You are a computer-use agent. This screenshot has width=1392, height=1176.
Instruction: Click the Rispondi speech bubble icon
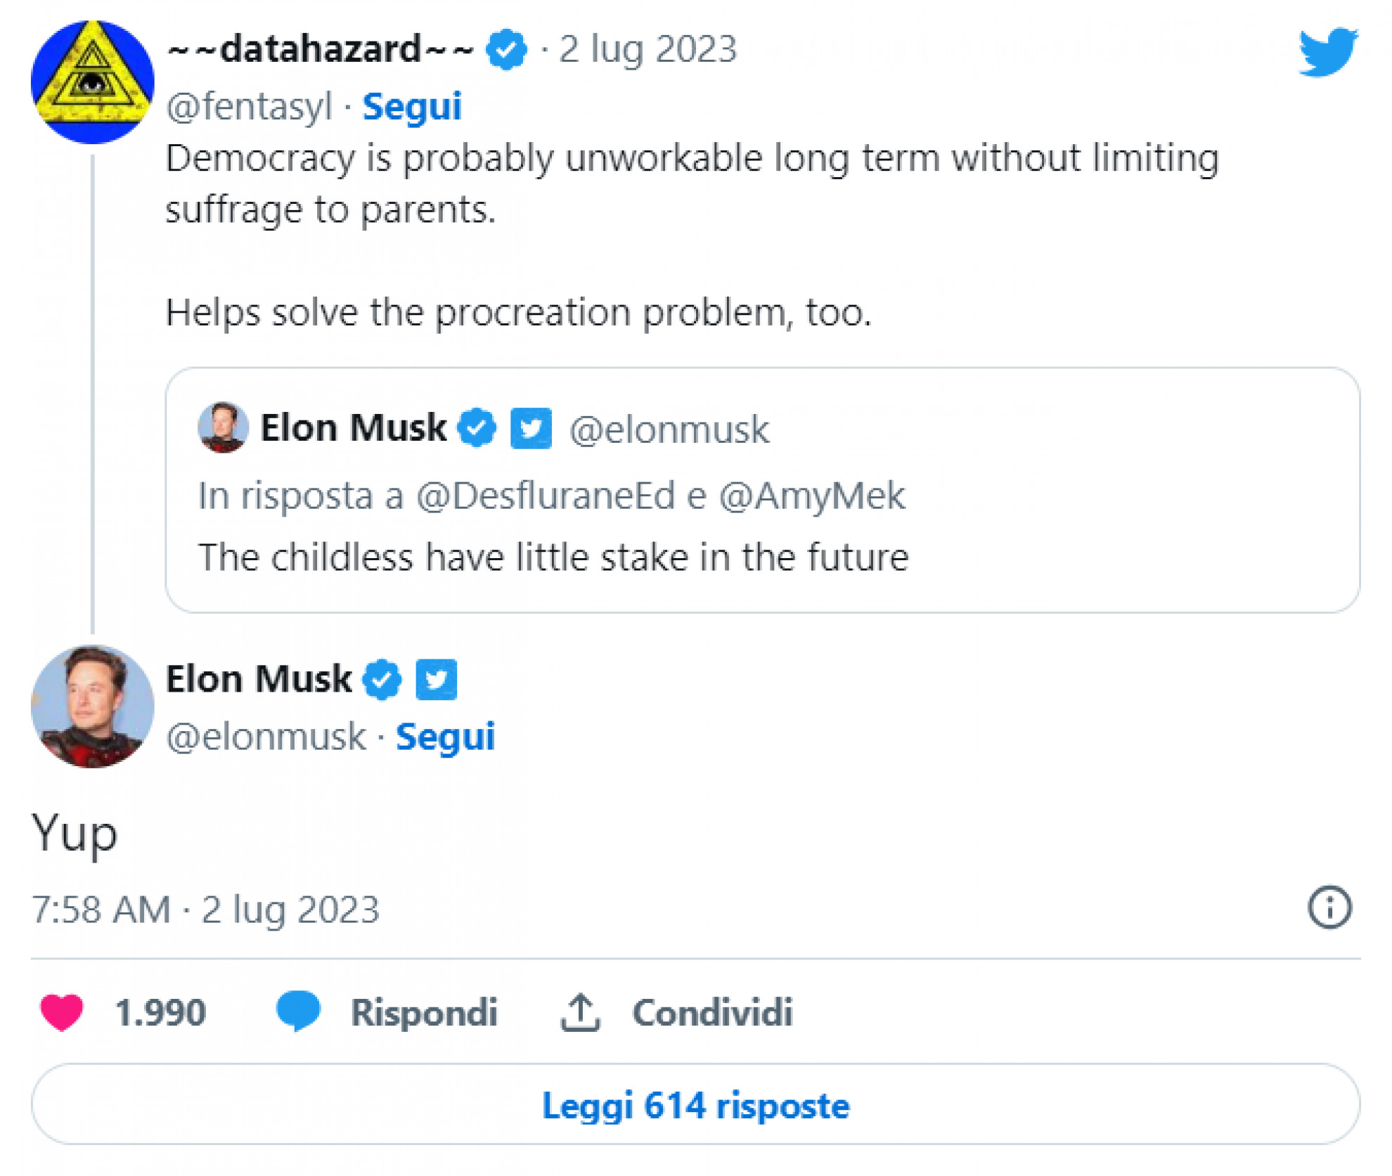pos(298,1012)
